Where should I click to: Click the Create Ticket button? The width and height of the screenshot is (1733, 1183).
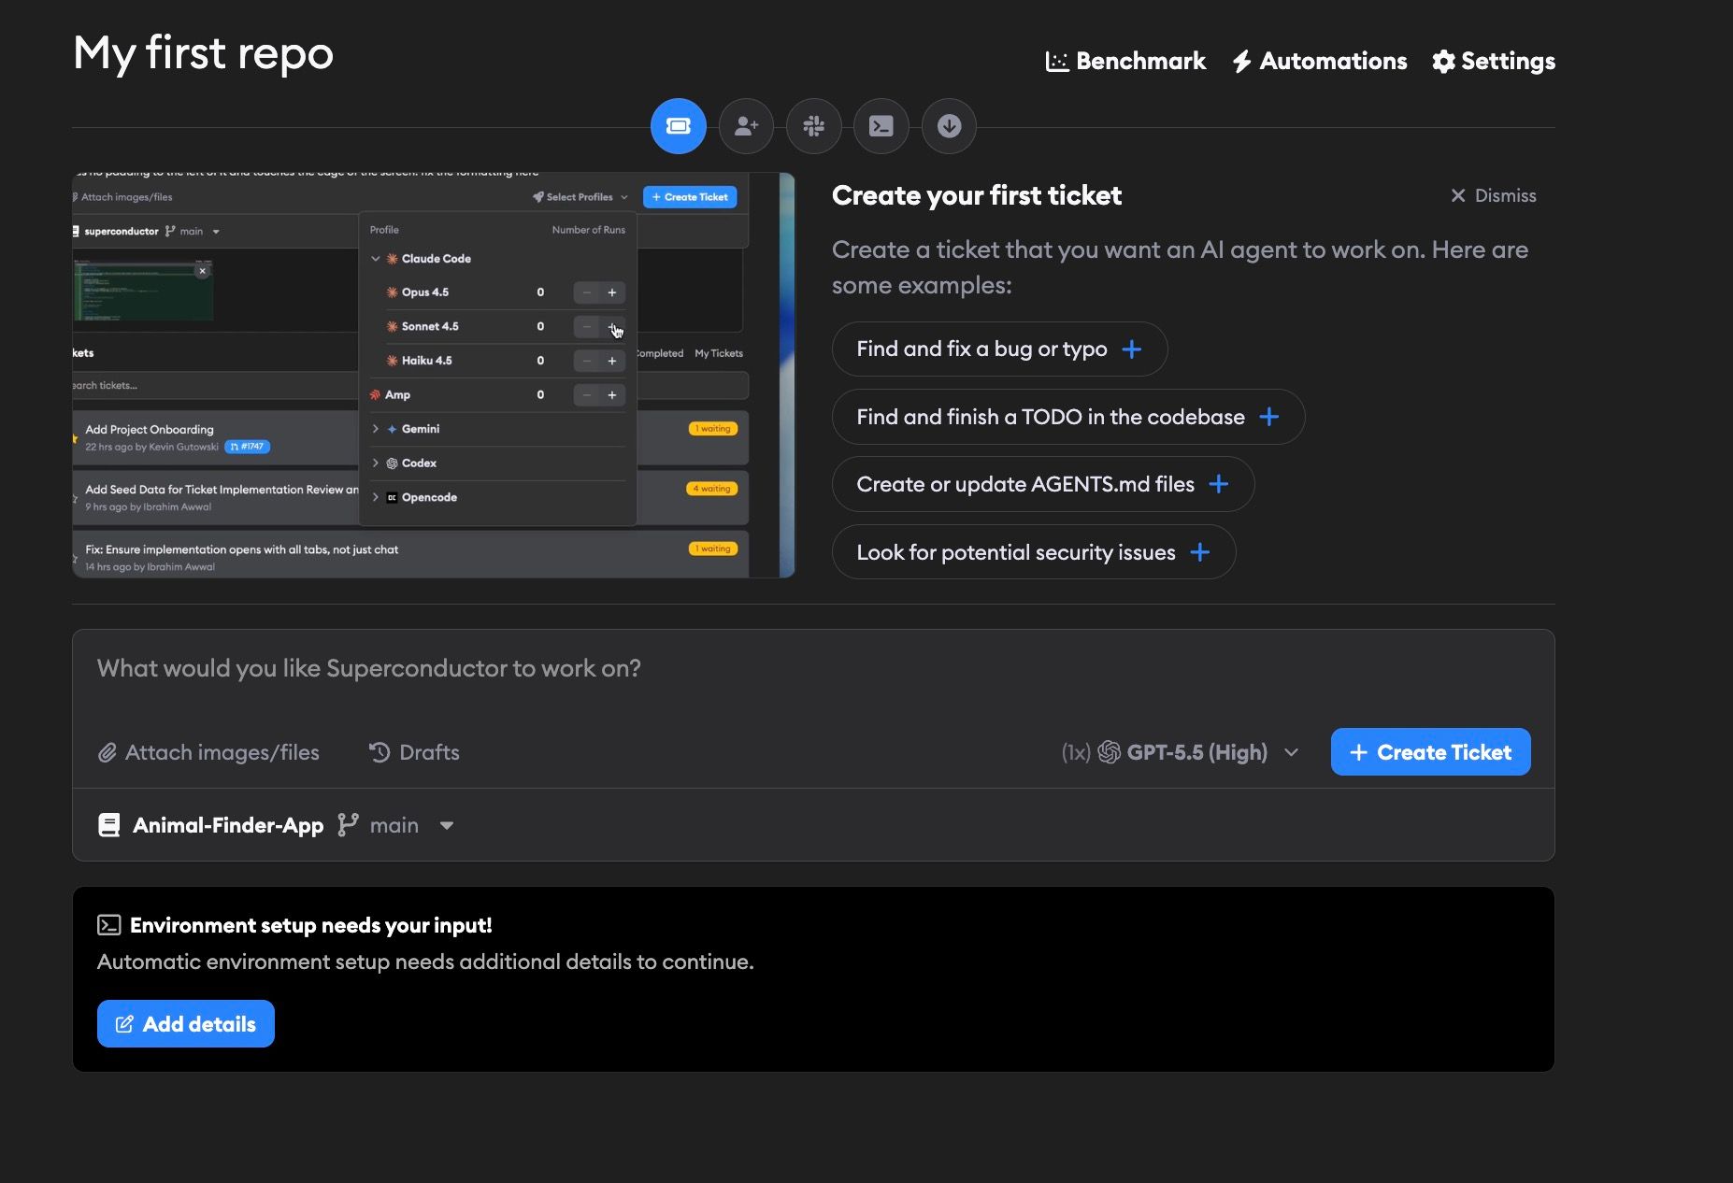pyautogui.click(x=1430, y=752)
